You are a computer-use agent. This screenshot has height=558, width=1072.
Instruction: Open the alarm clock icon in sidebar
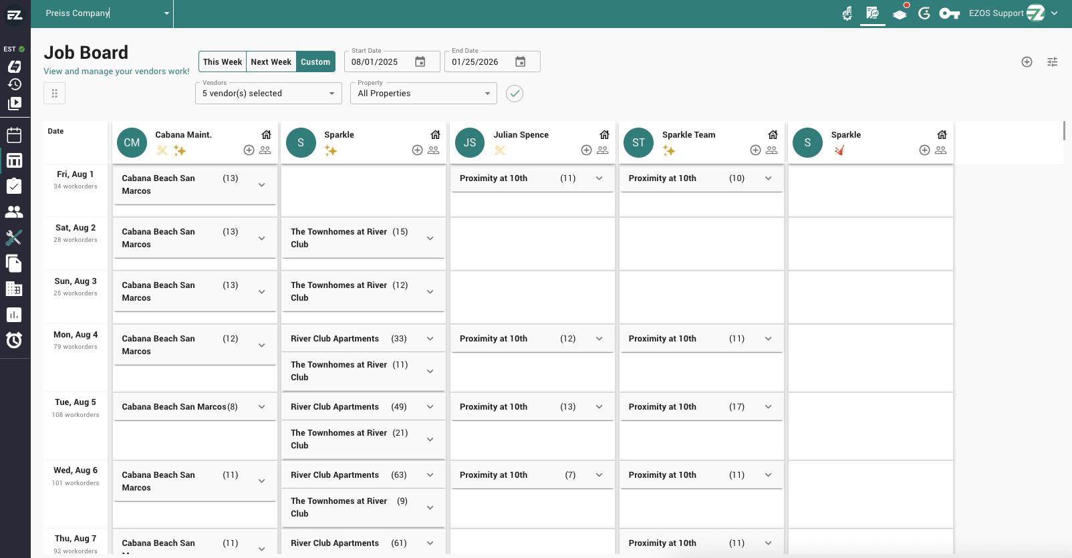pos(14,340)
